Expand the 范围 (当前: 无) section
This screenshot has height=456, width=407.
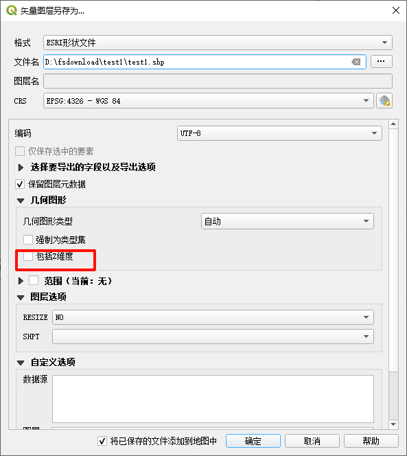[21, 281]
